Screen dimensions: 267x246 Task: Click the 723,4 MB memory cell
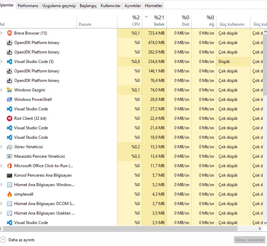point(154,33)
